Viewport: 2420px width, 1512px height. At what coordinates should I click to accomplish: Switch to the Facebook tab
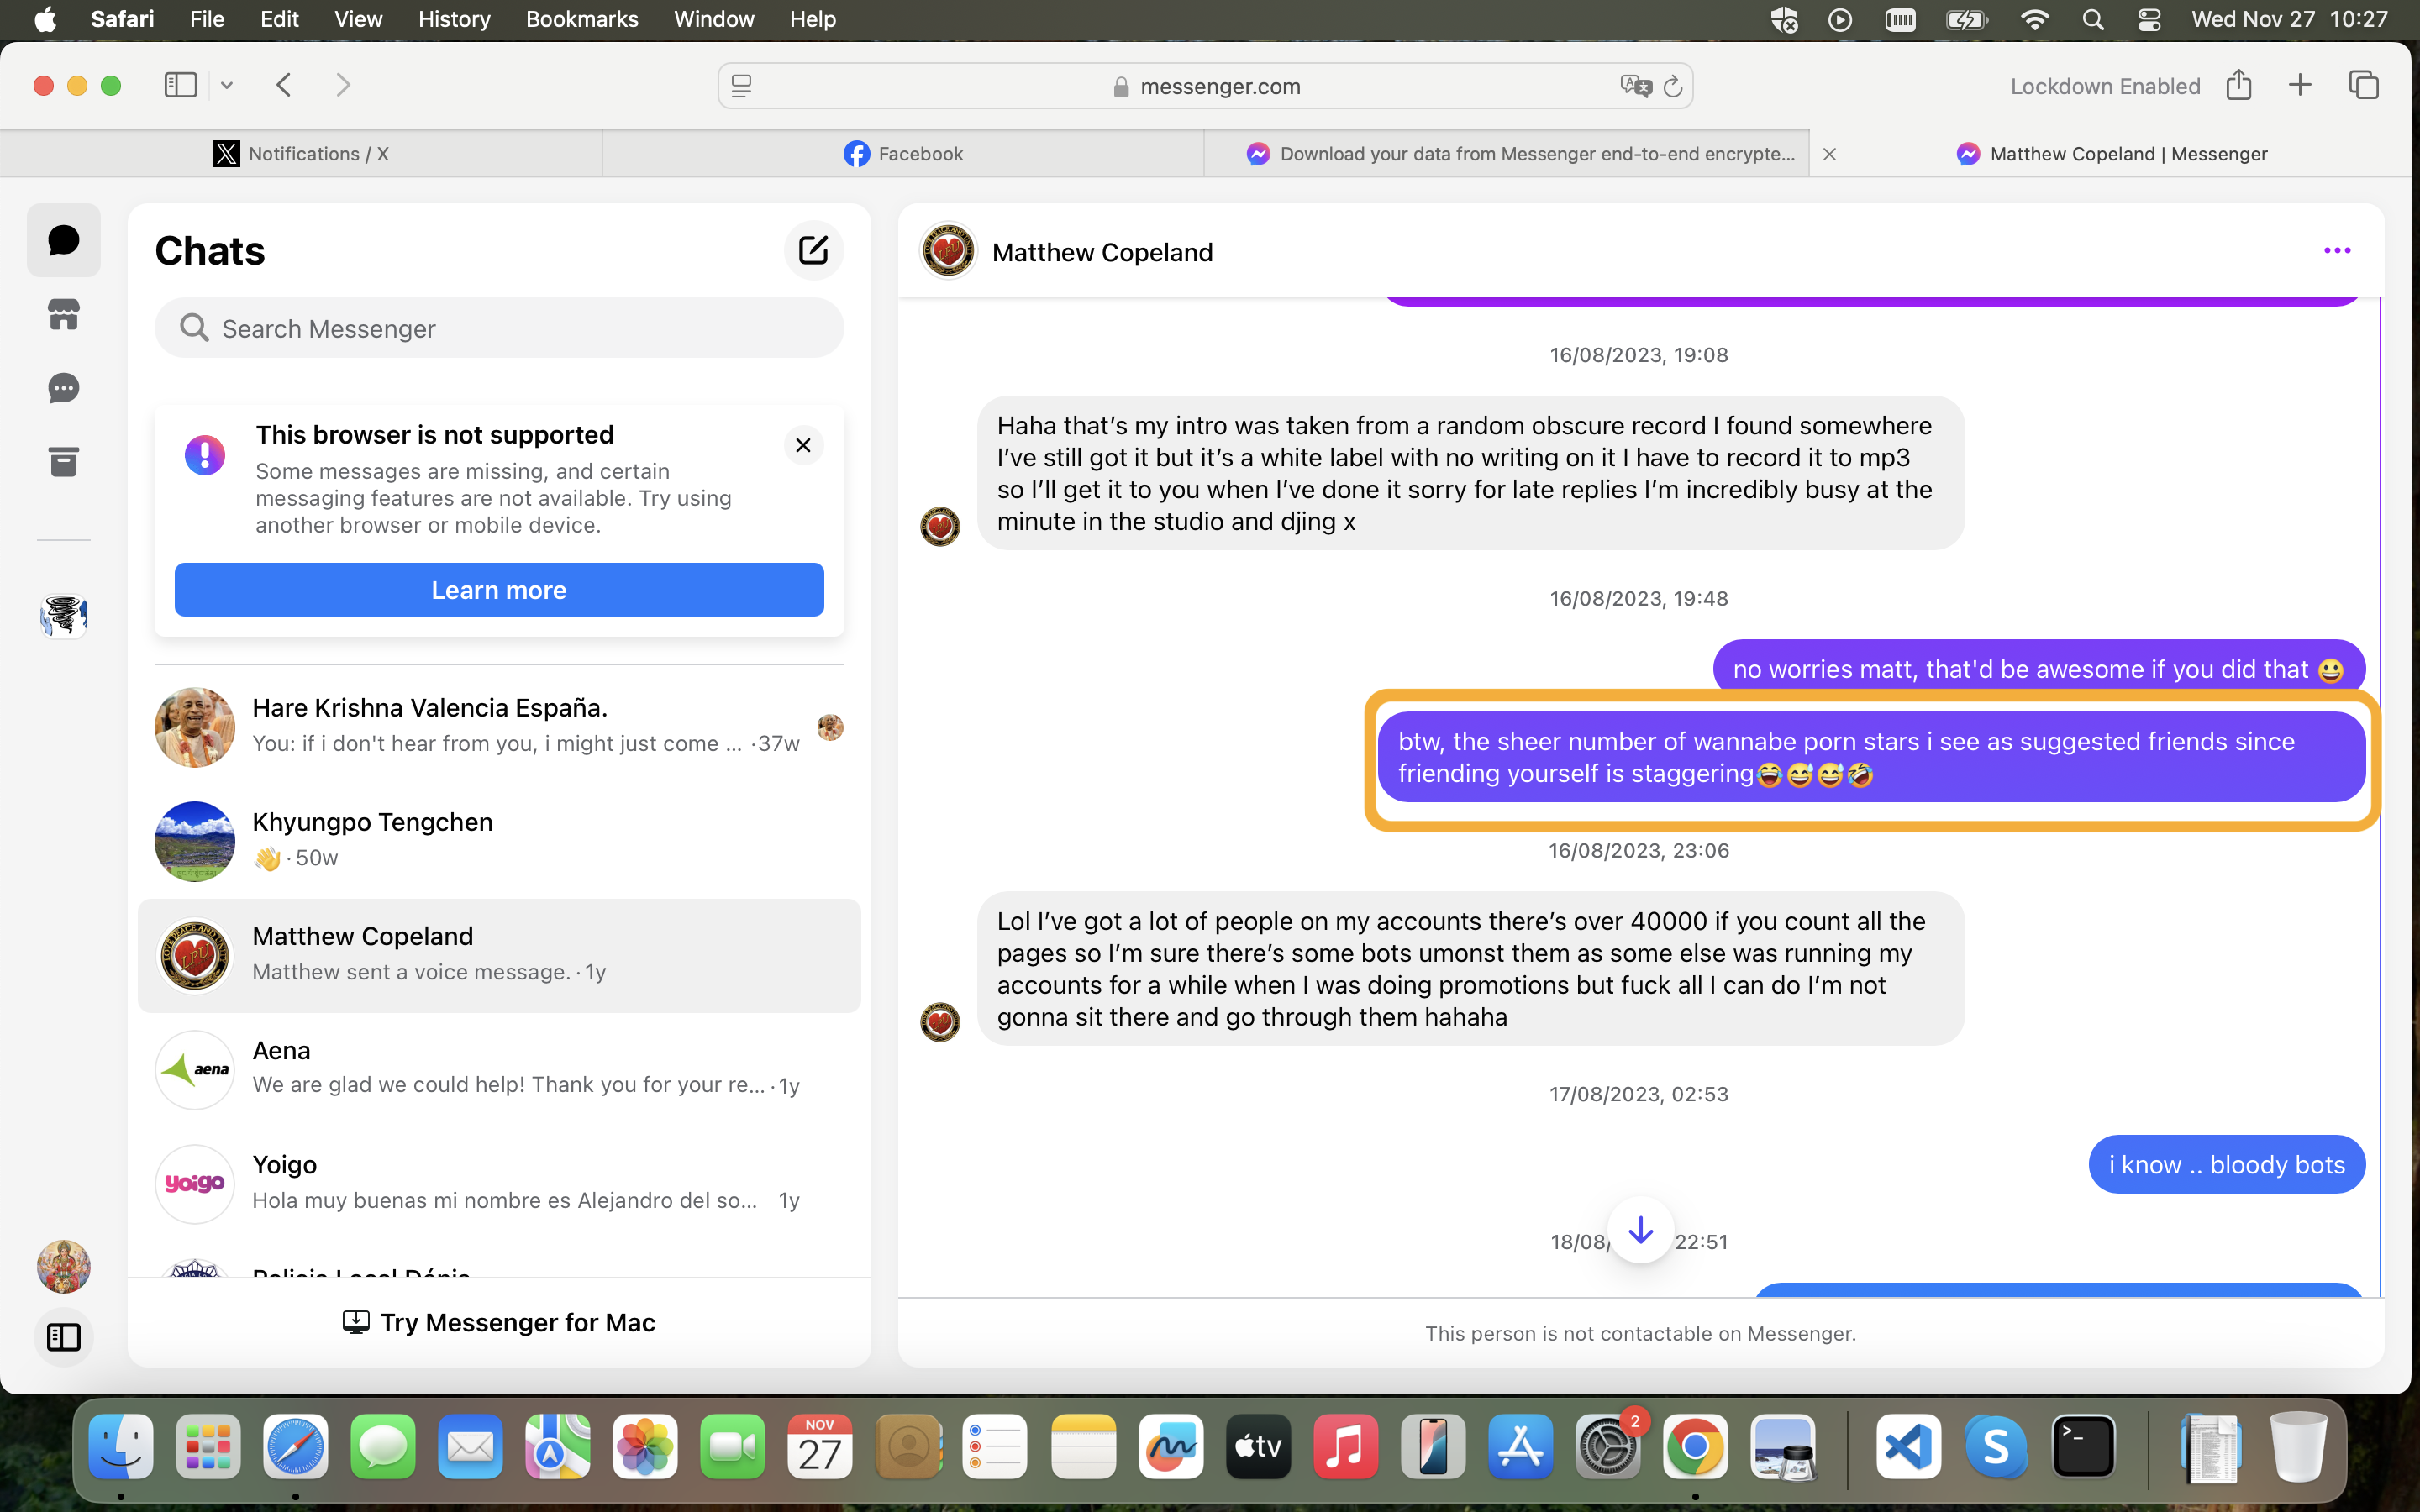point(903,154)
